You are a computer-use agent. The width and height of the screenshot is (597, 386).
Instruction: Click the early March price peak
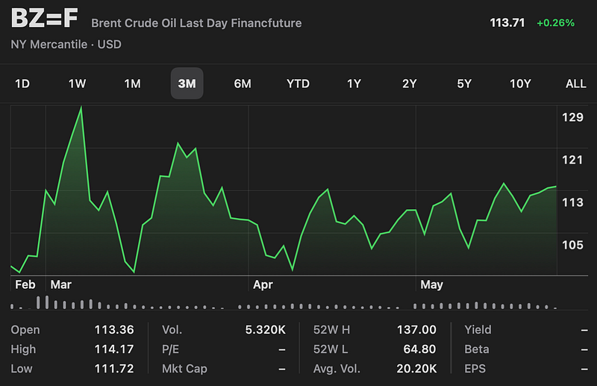point(81,108)
